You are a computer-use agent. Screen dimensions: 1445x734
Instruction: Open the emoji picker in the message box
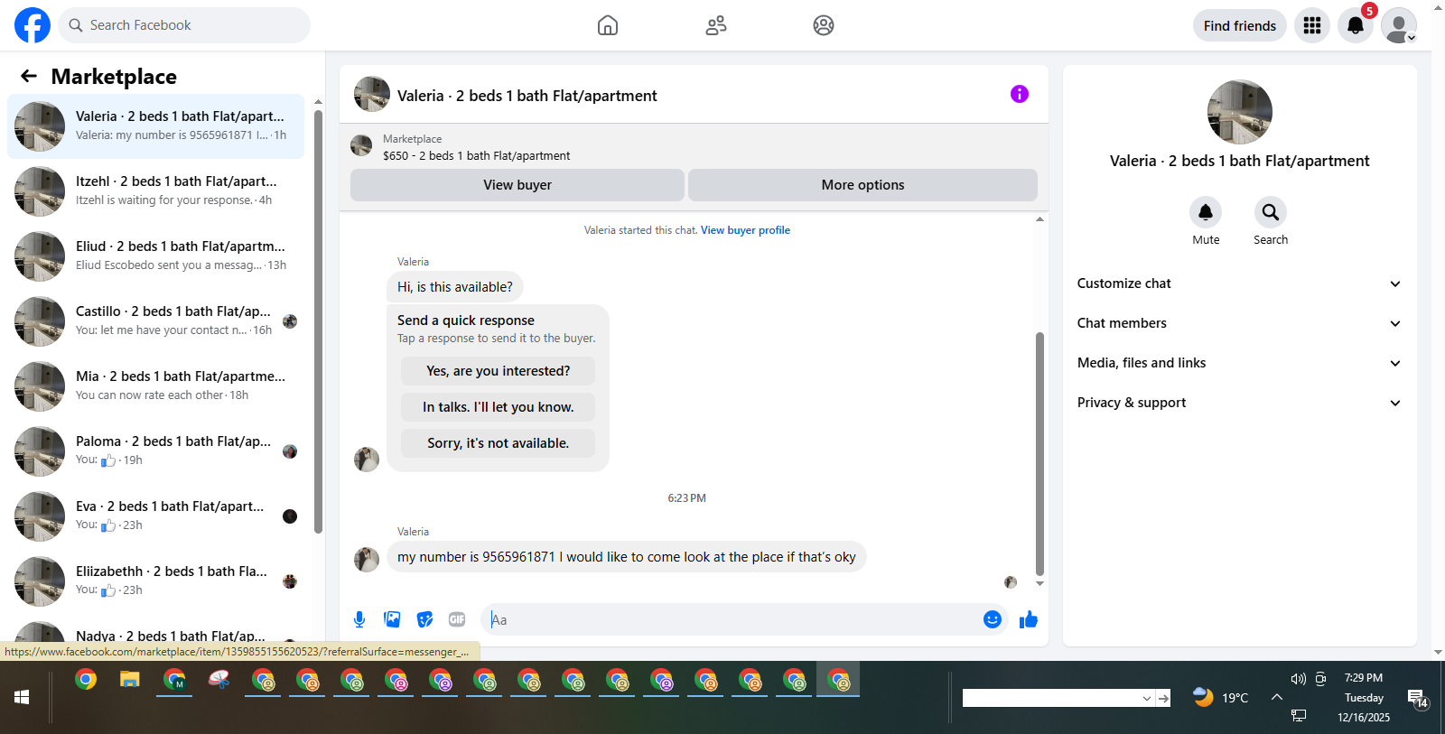pyautogui.click(x=993, y=619)
